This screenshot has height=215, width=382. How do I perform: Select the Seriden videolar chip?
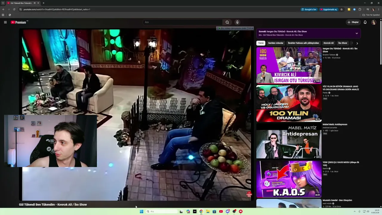[x=276, y=43]
